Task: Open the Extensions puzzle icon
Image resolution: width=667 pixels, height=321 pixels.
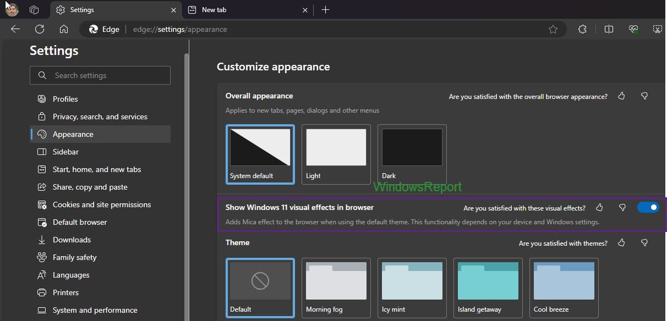Action: (x=582, y=30)
